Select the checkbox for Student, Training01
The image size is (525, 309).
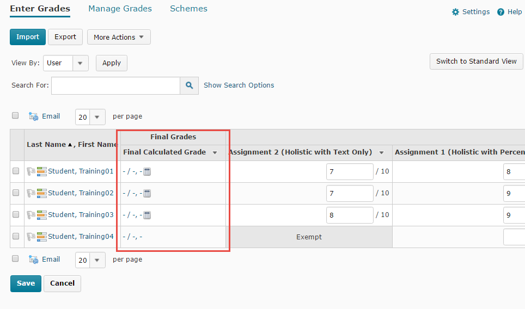16,171
